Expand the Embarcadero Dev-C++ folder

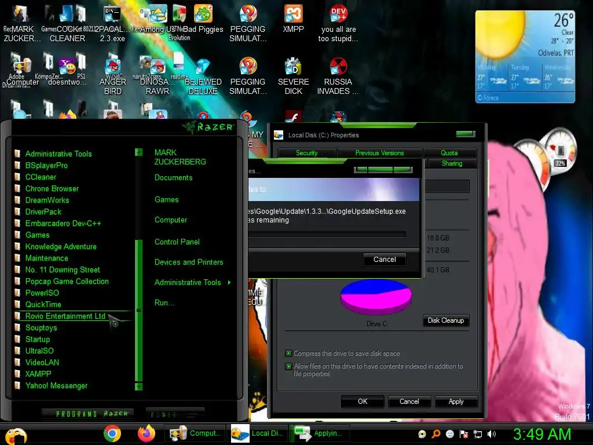63,223
